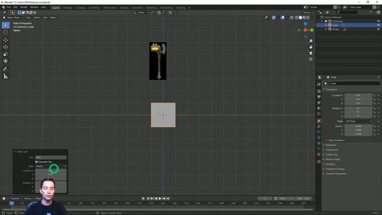Open the Edit menu
382x215 pixels.
(16, 7)
